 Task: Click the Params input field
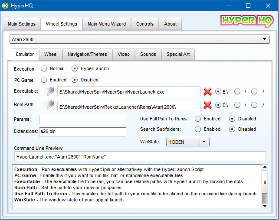coord(82,119)
